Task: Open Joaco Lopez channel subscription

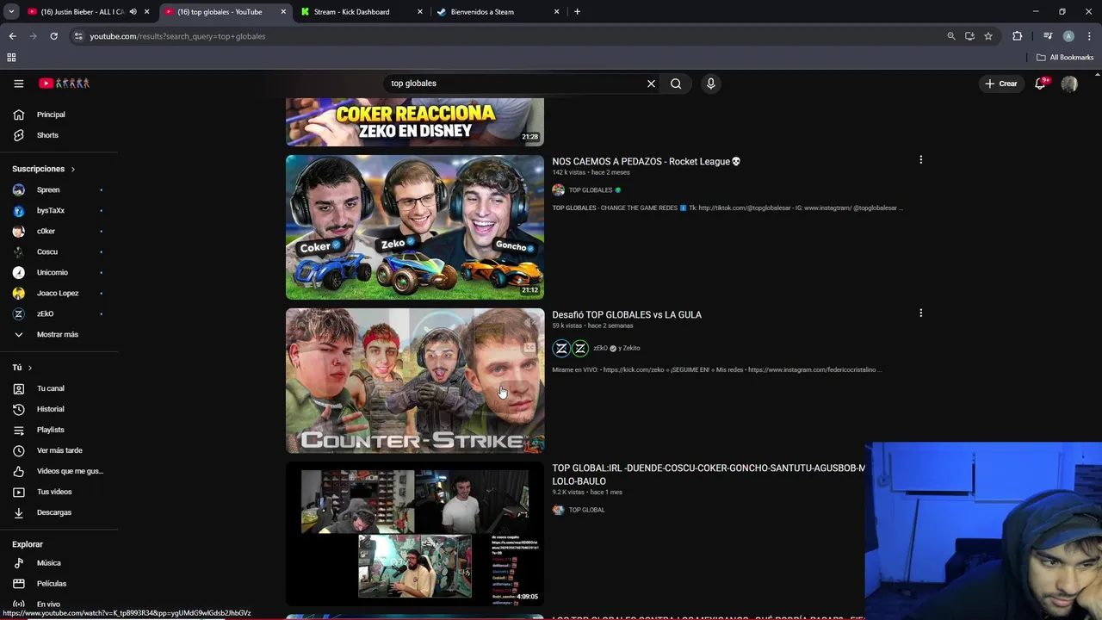Action: coord(59,293)
